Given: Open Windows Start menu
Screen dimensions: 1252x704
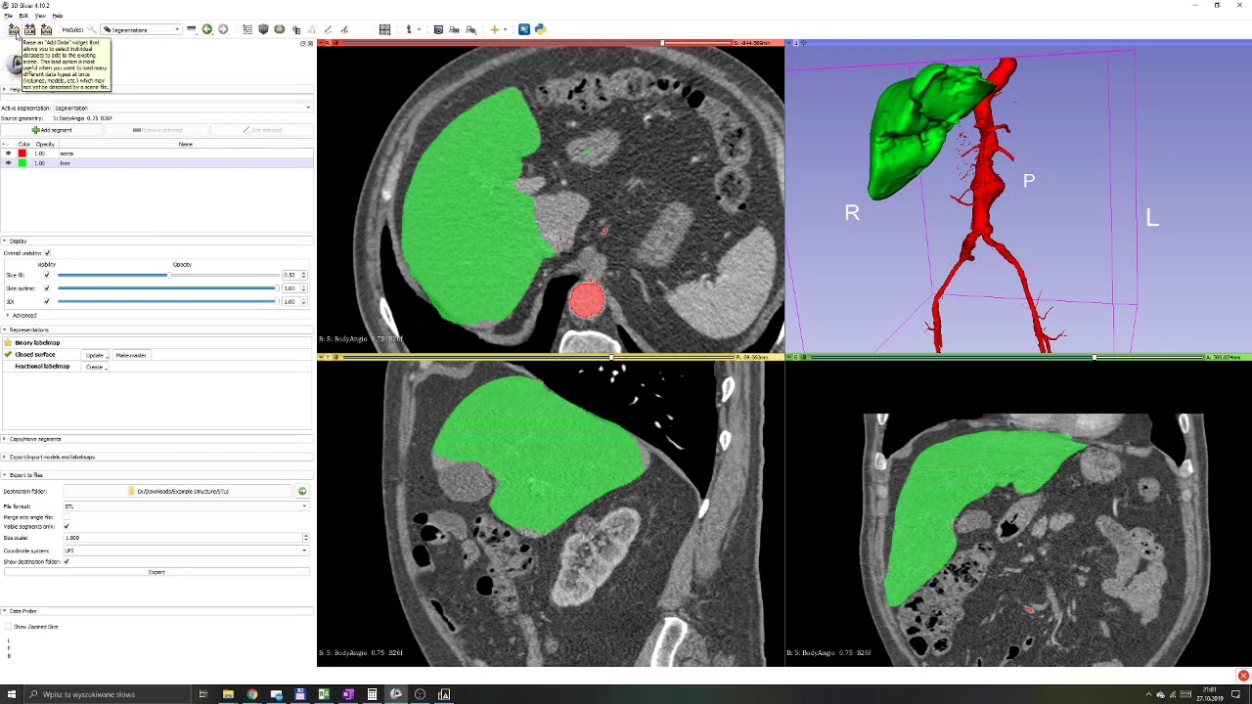Looking at the screenshot, I should [12, 694].
